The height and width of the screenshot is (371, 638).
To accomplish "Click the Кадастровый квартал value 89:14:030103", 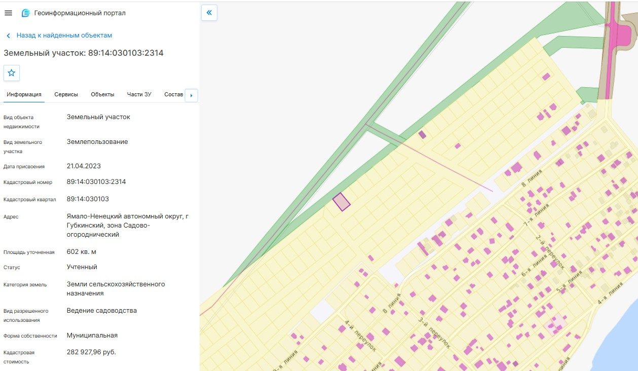I will [88, 199].
